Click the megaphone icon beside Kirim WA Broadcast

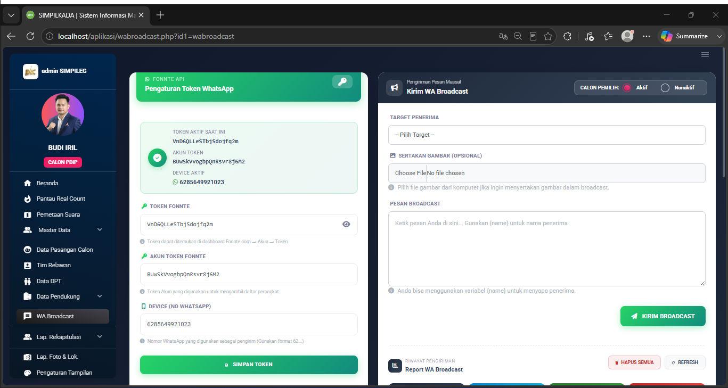pos(395,87)
